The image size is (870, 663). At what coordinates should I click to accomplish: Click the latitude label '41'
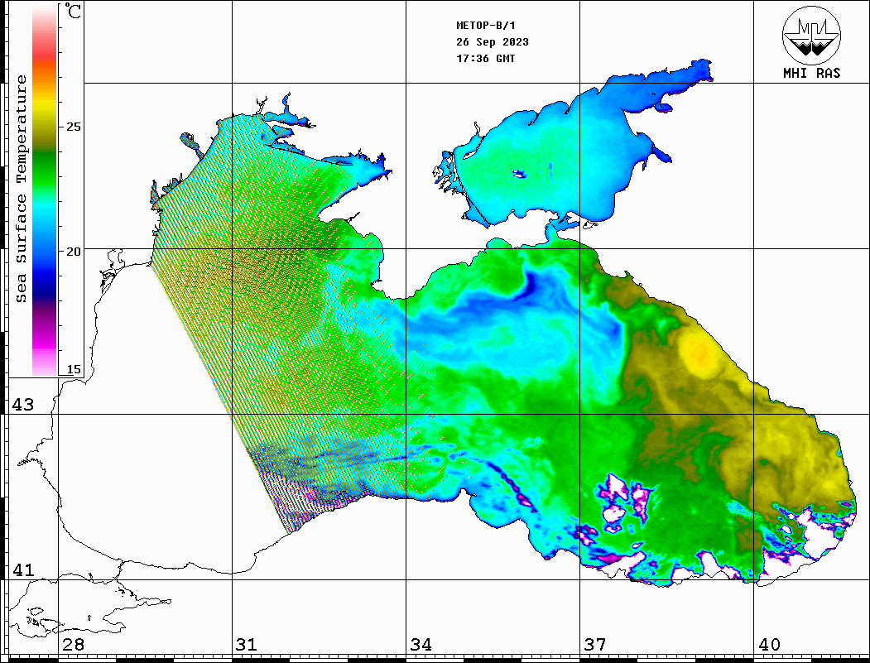click(x=23, y=570)
